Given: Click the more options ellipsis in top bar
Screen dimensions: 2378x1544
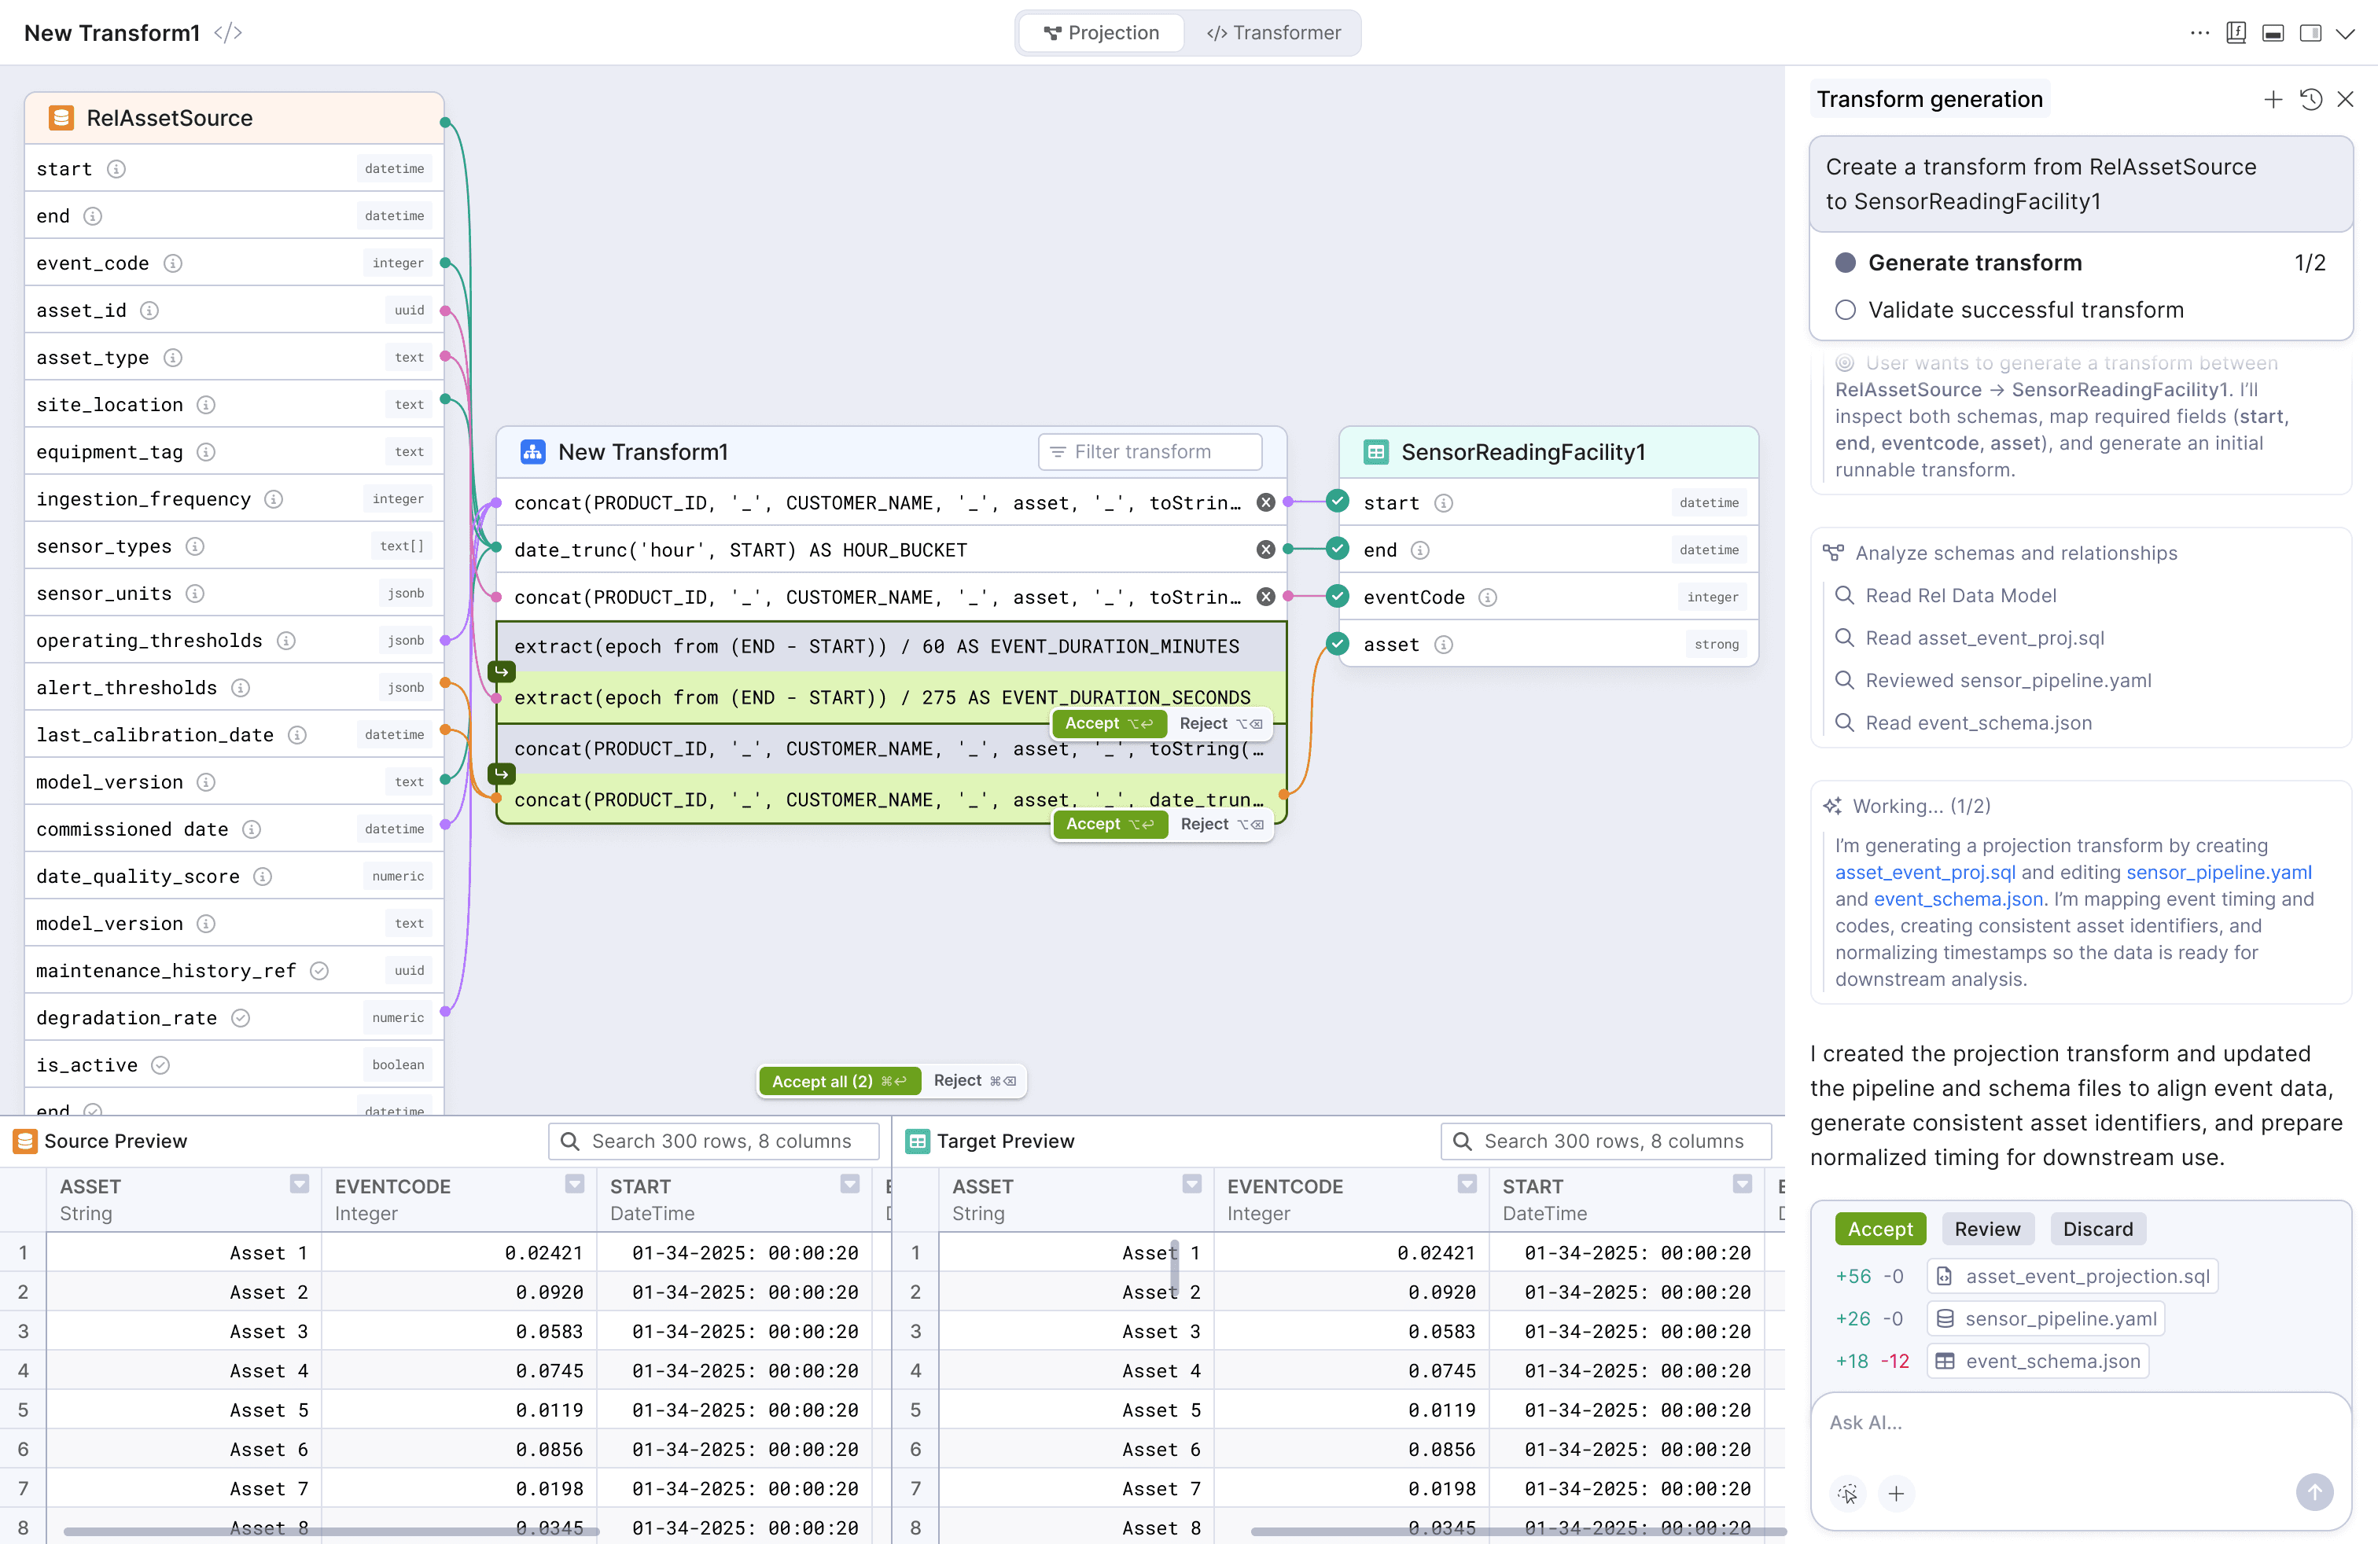Looking at the screenshot, I should pos(2199,33).
